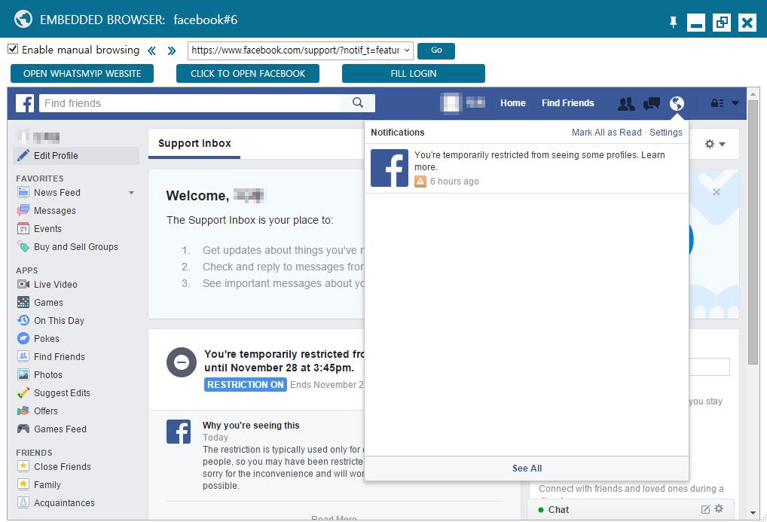
Task: Go forward with the double right arrow
Action: 171,50
